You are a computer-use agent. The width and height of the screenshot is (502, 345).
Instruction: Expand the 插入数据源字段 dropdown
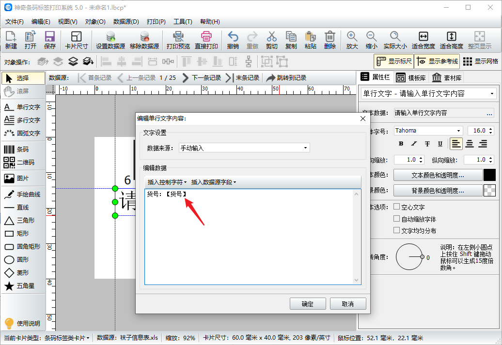coord(214,182)
